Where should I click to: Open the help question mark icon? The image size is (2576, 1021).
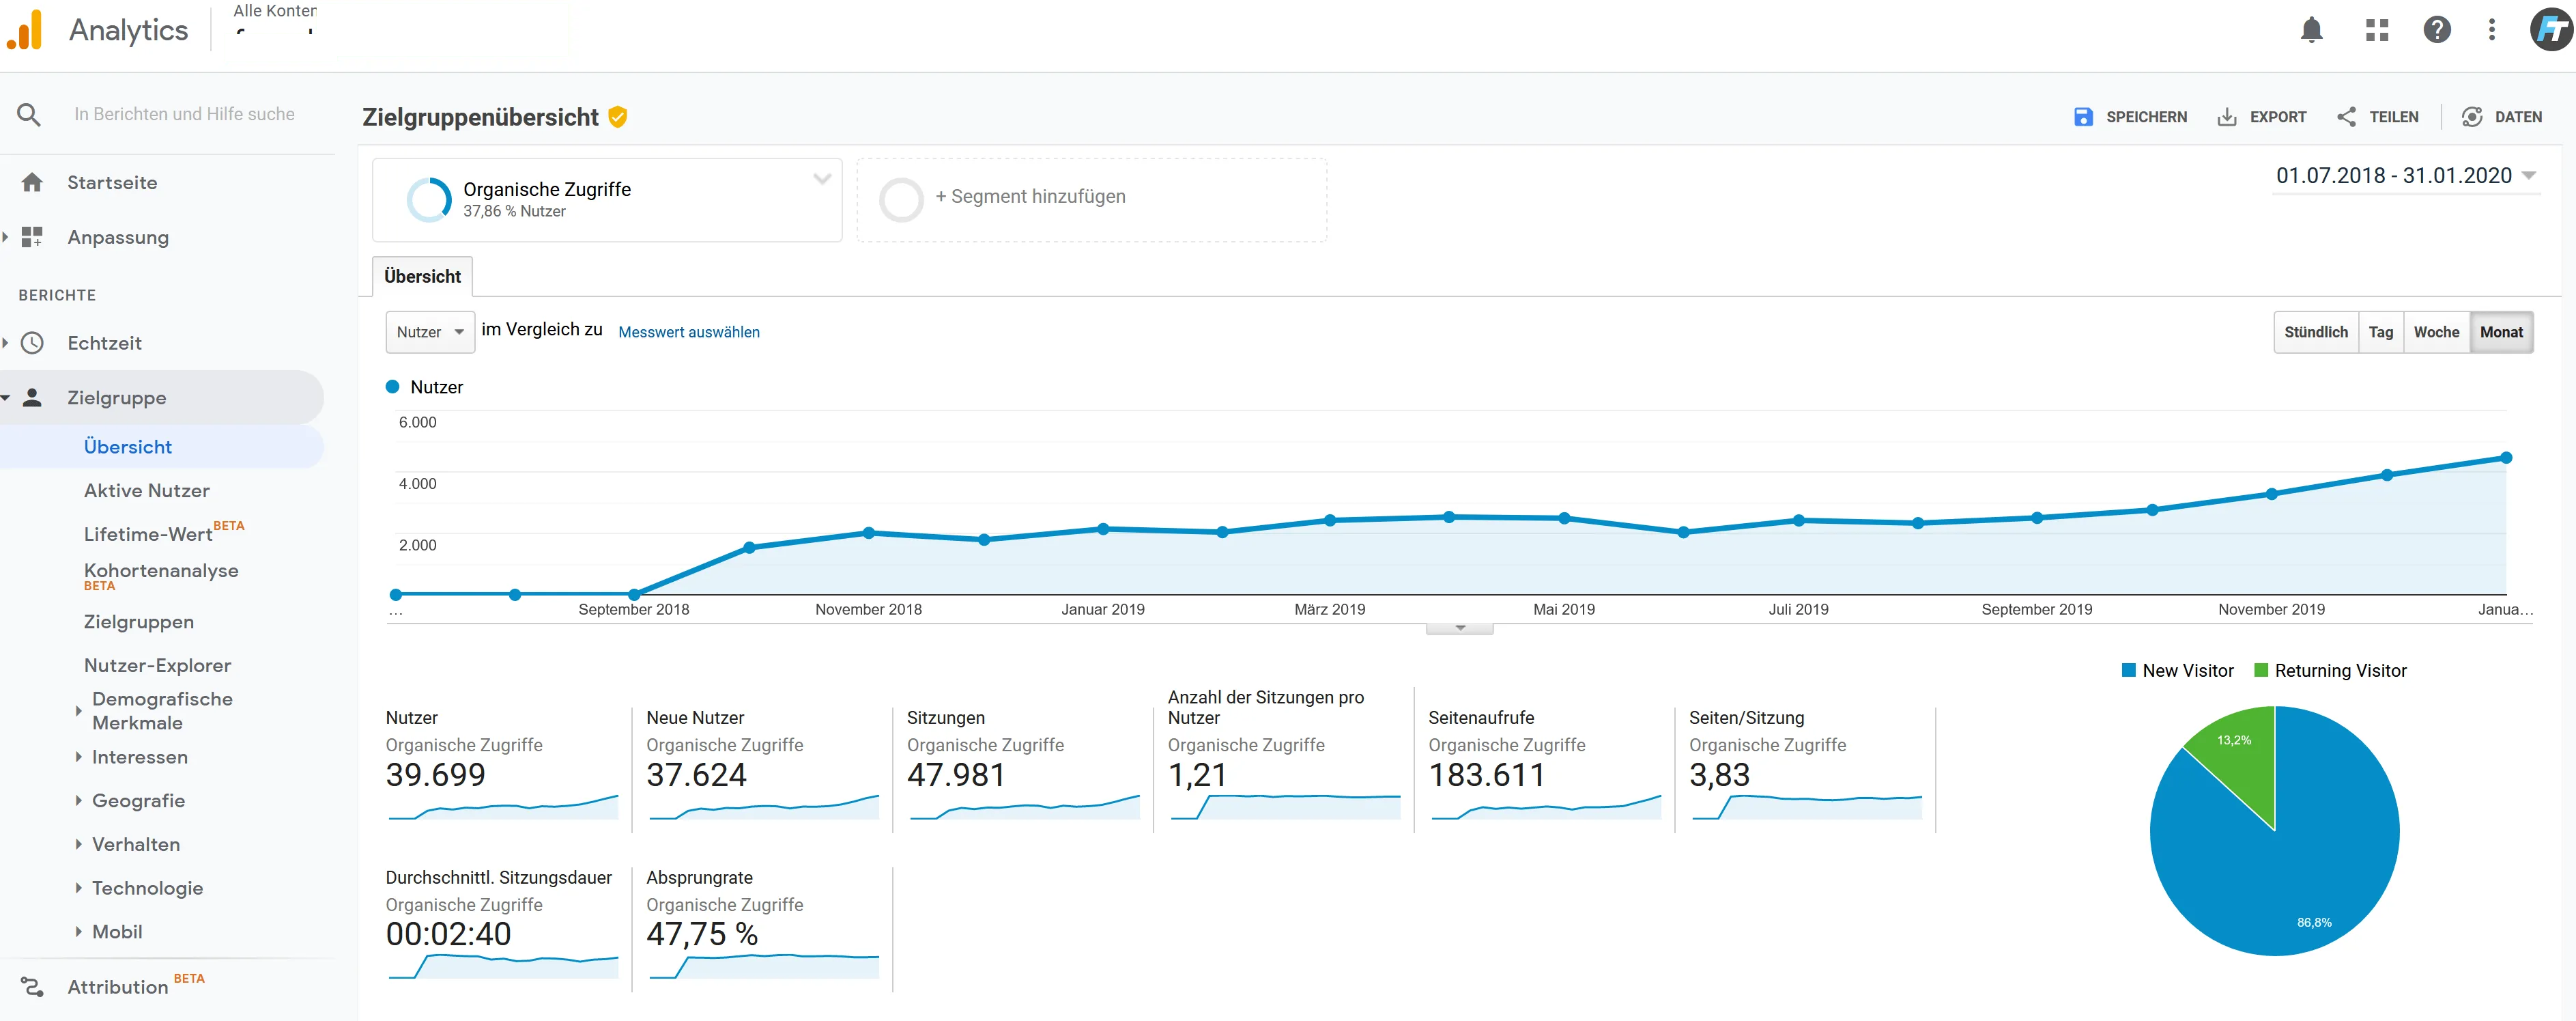click(2437, 30)
